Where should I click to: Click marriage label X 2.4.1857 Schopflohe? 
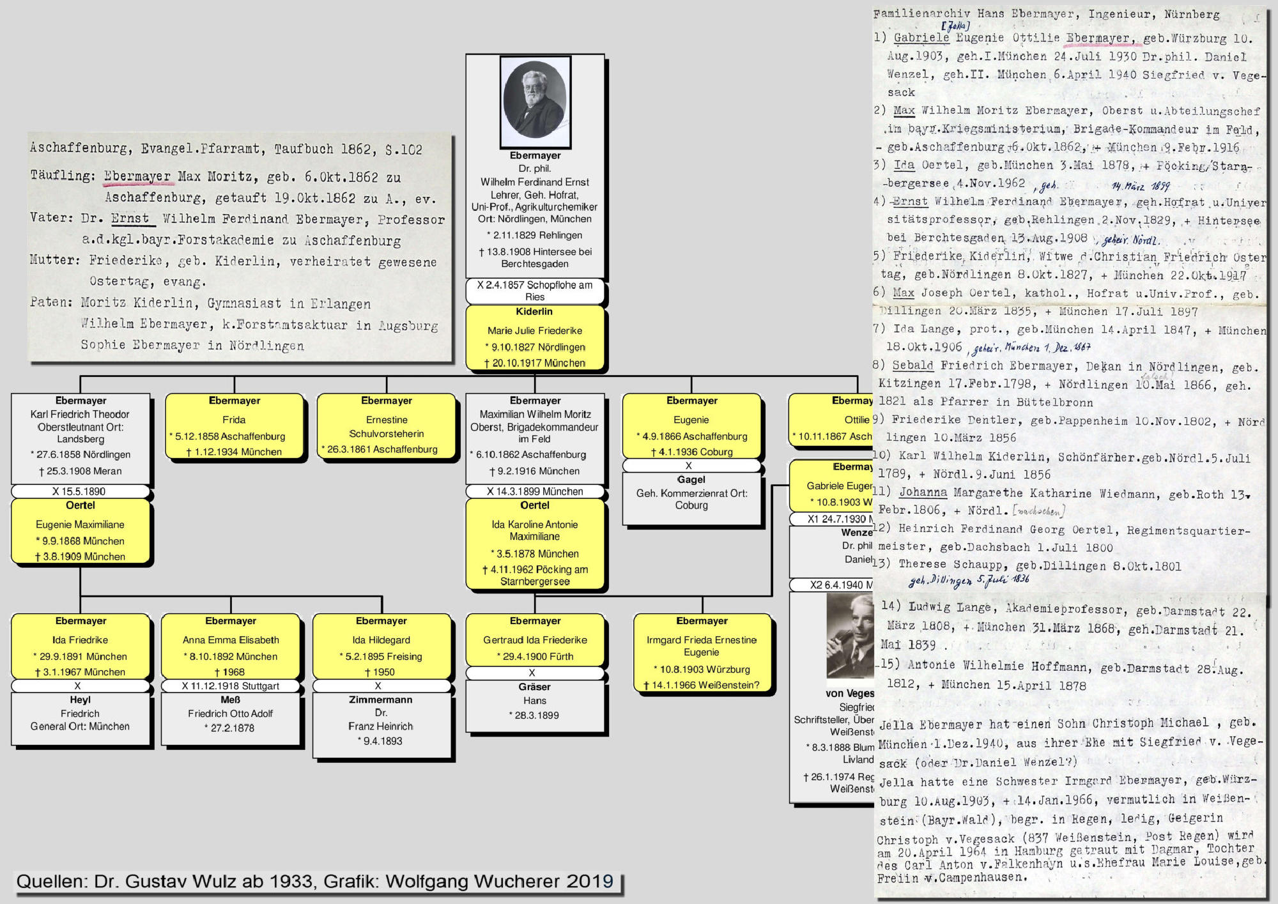[535, 291]
